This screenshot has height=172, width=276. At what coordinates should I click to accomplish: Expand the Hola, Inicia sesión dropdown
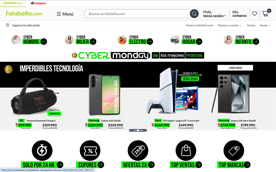[214, 14]
